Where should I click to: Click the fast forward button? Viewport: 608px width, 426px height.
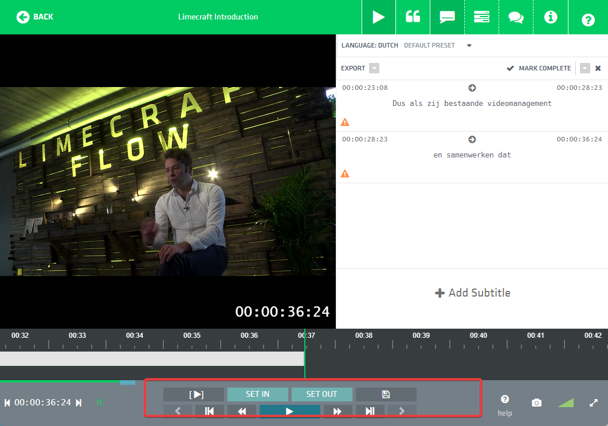(x=338, y=411)
